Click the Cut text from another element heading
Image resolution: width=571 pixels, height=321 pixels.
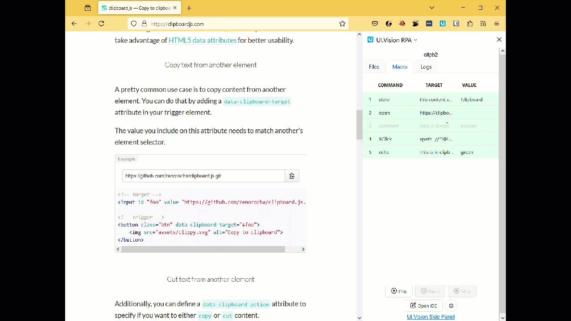click(x=211, y=280)
